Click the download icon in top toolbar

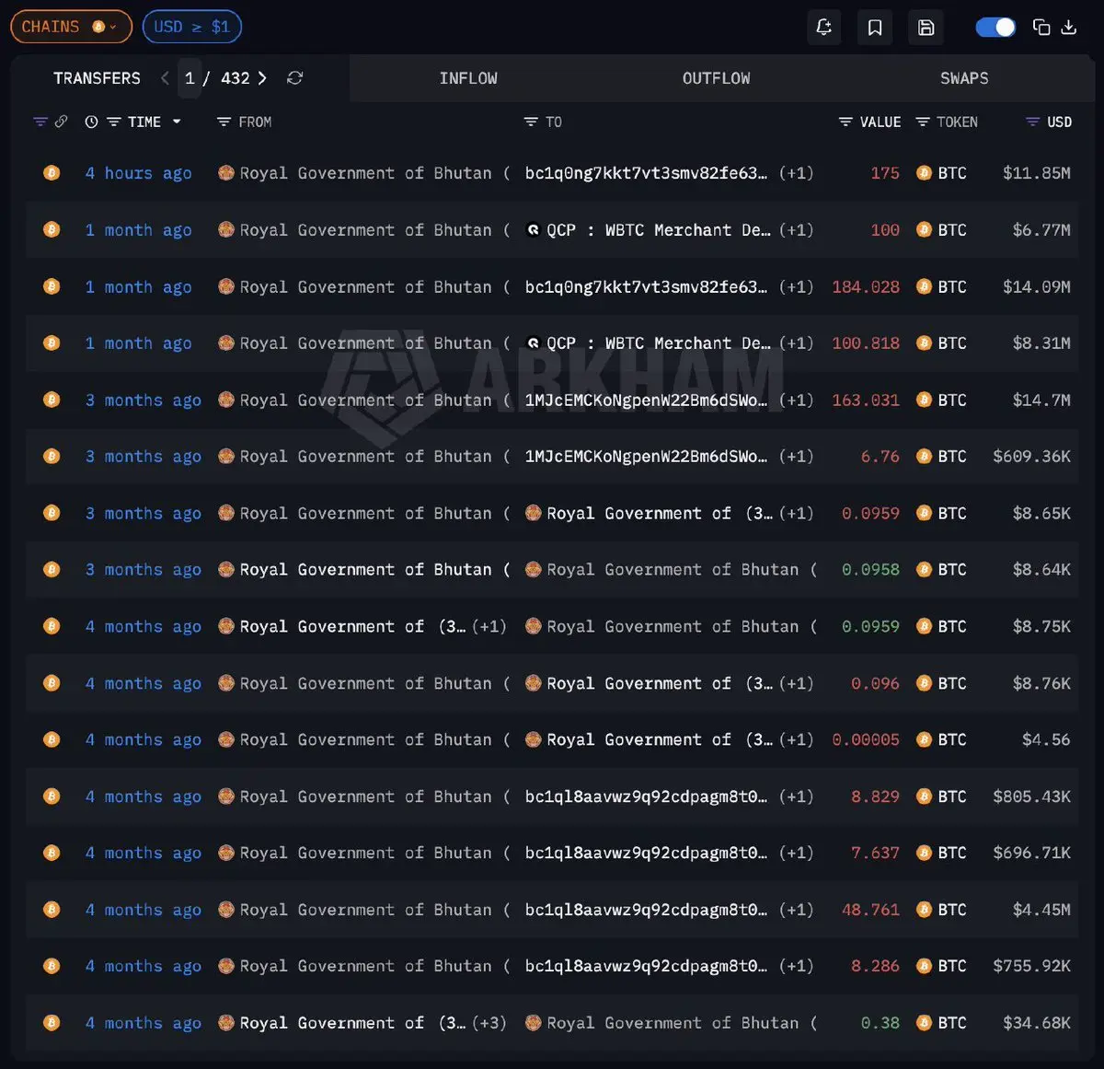1069,27
